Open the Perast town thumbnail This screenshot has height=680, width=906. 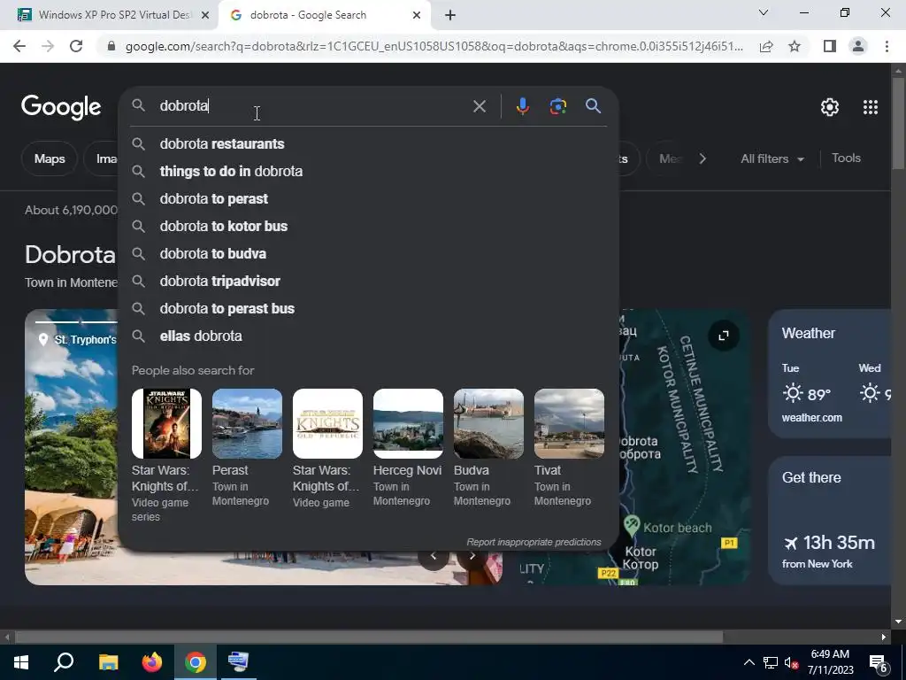click(247, 423)
